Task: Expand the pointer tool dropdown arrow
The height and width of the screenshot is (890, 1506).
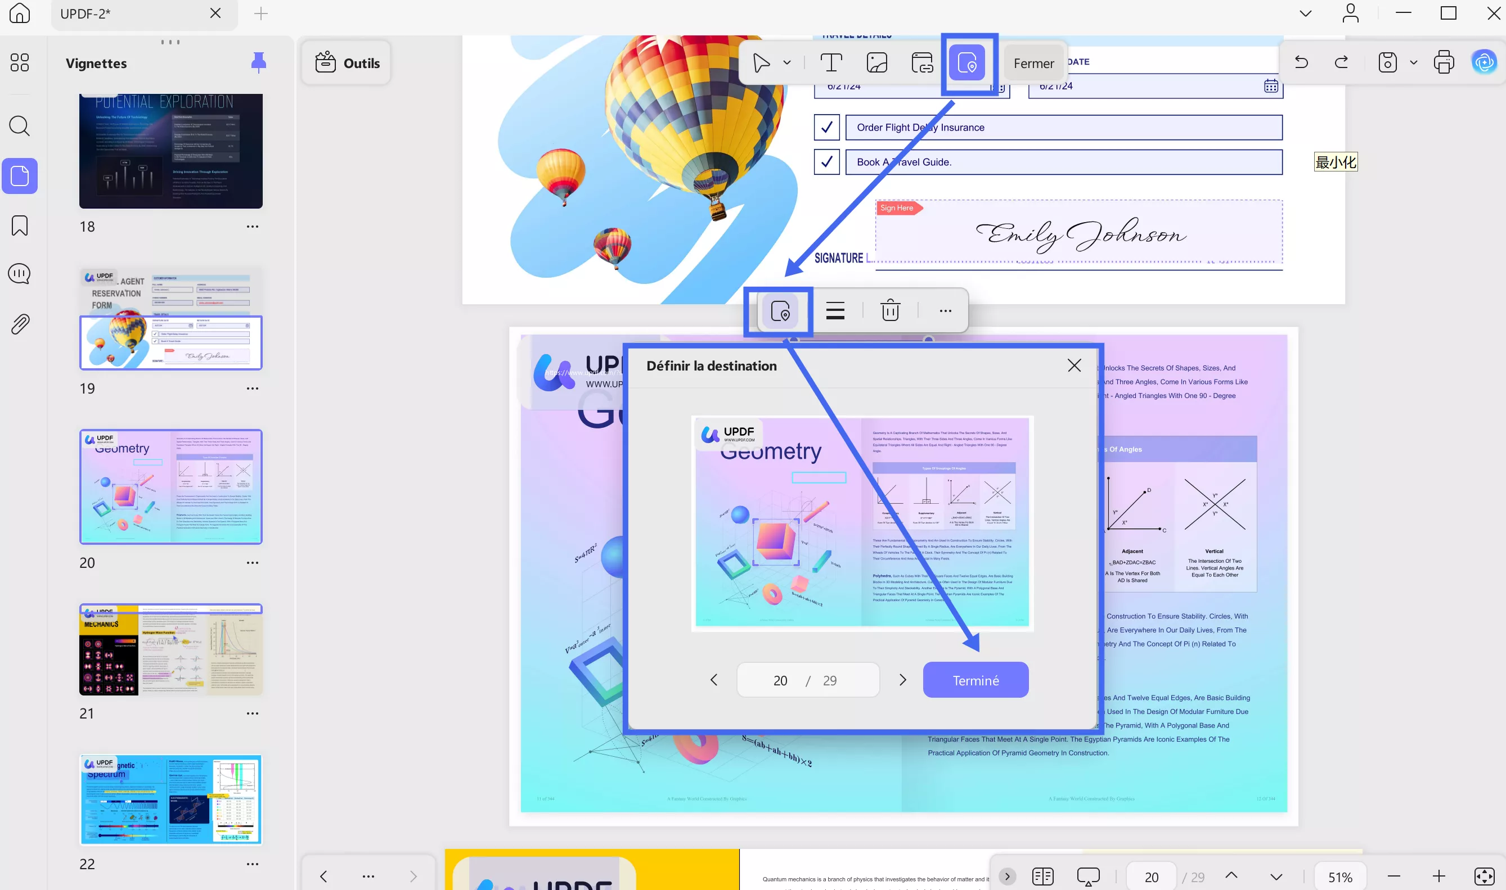Action: coord(786,62)
